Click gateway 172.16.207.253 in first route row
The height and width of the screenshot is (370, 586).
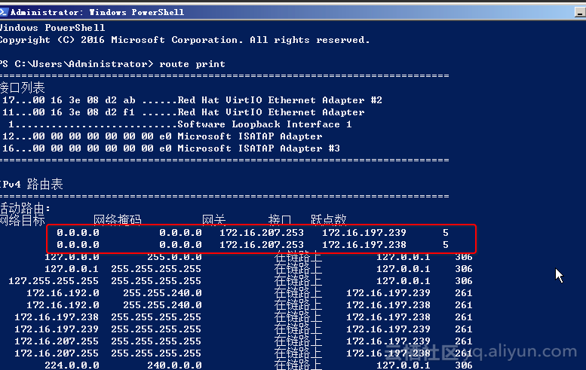coord(261,233)
